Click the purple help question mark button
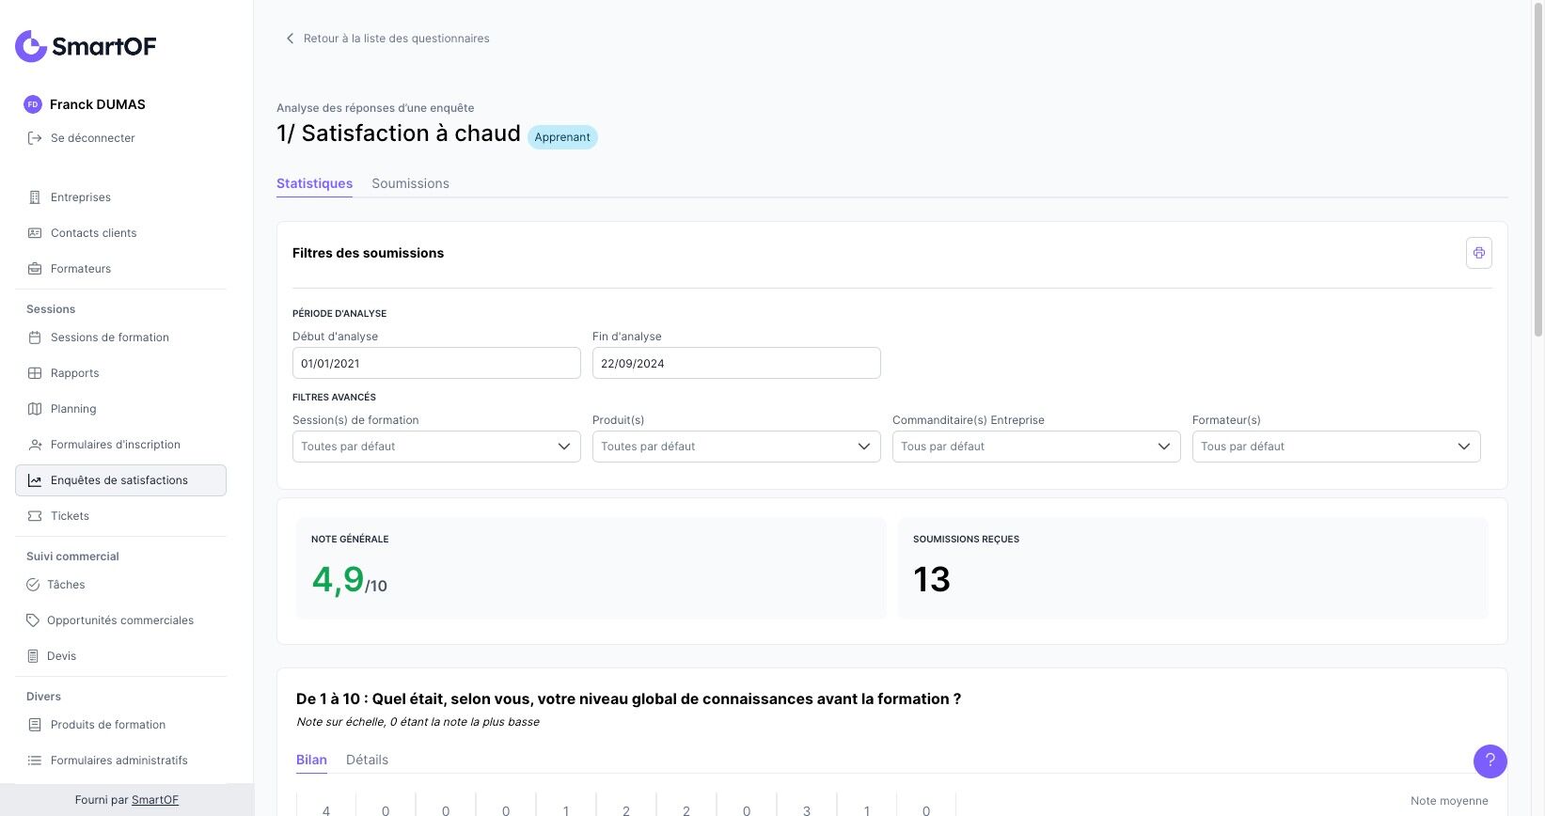 1490,761
